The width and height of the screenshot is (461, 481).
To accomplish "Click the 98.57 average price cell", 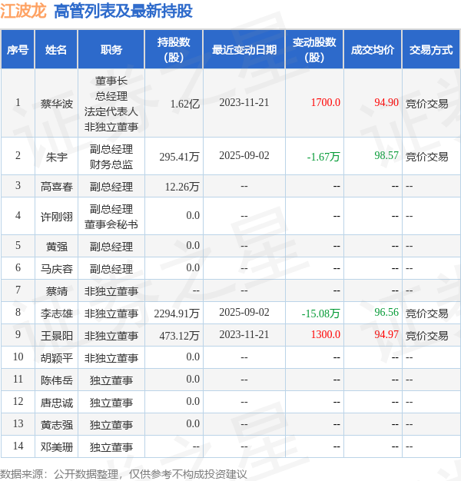I will [x=386, y=155].
